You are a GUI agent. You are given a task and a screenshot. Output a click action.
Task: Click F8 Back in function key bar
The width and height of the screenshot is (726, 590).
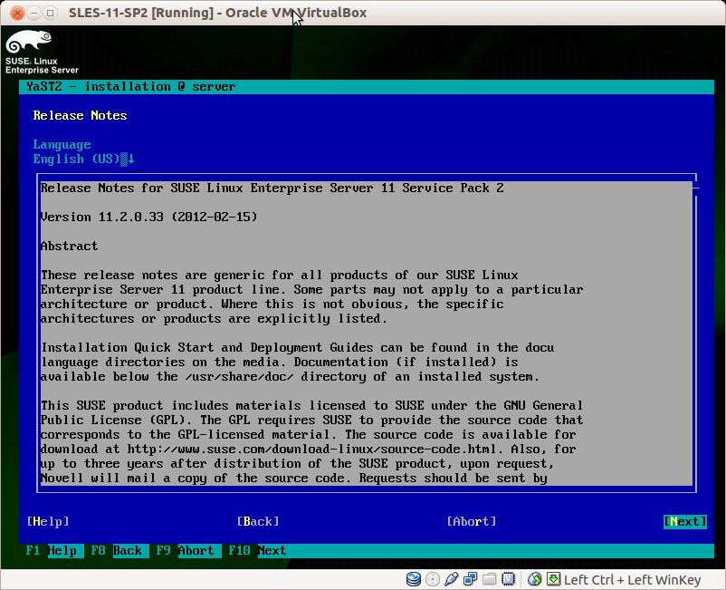(119, 551)
